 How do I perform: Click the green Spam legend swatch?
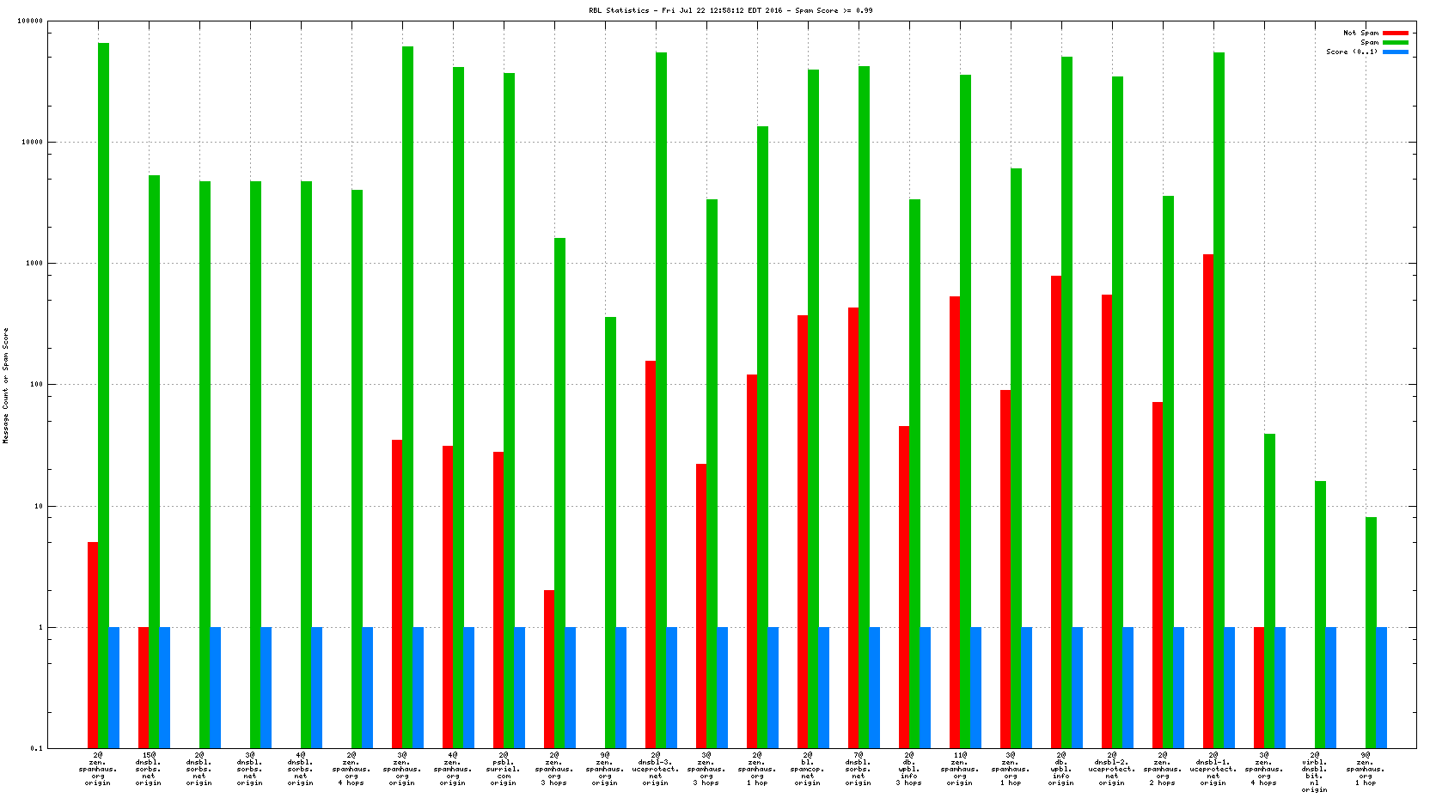1395,42
